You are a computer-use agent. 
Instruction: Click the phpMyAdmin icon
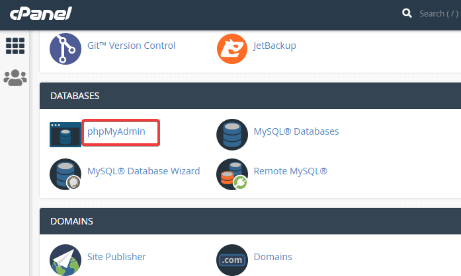coord(65,135)
